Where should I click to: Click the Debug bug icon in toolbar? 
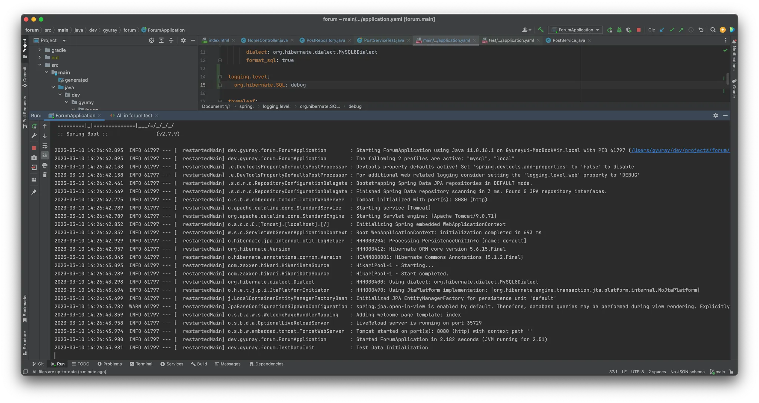[619, 30]
